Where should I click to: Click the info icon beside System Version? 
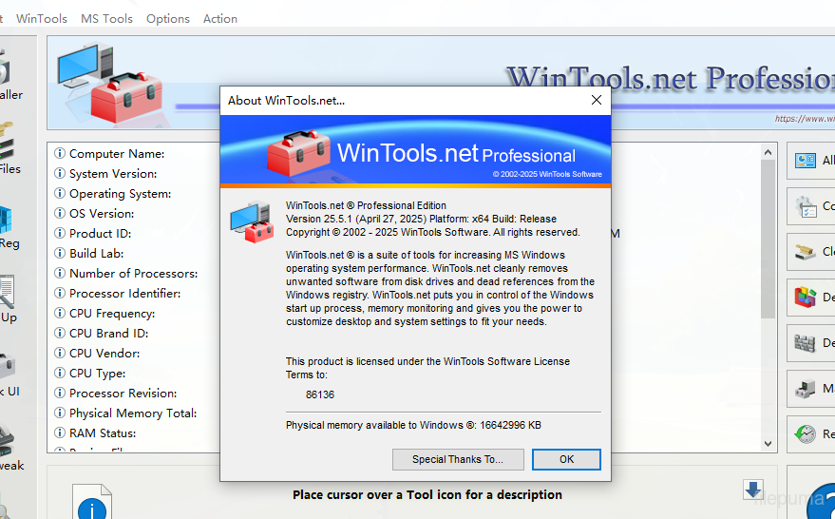click(60, 173)
